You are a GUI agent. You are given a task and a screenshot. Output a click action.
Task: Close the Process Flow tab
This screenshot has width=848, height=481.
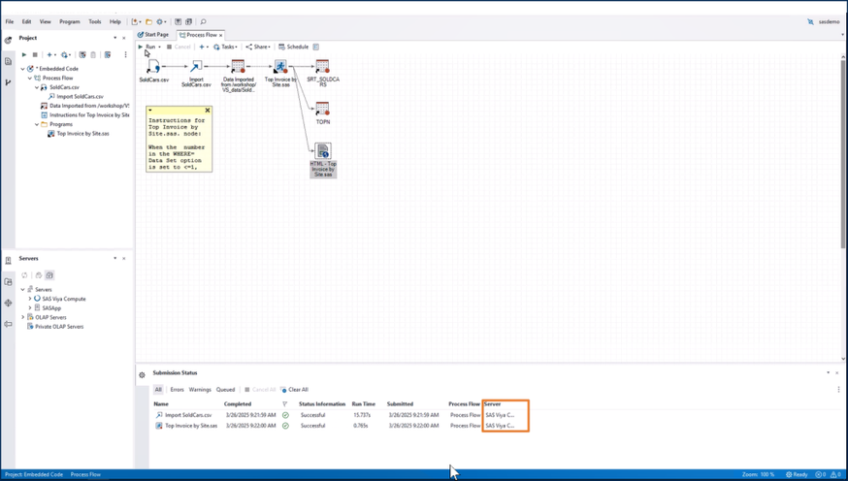coord(220,35)
